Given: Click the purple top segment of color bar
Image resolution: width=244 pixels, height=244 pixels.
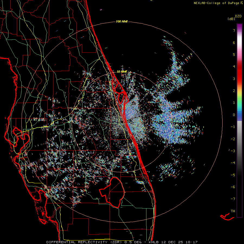Looking at the screenshot, I should click(x=239, y=27).
